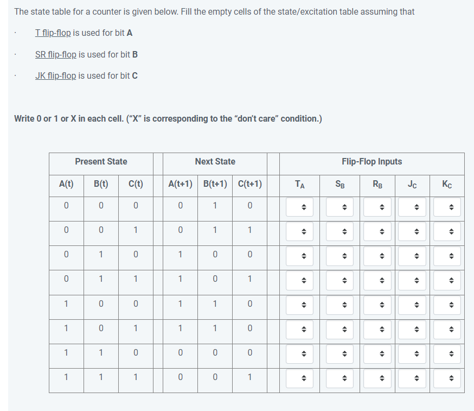Open the SB dropdown in row 000
This screenshot has width=474, height=411.
(339, 206)
